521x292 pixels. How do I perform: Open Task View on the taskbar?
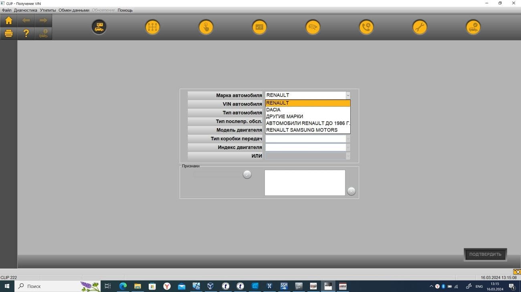[107, 286]
